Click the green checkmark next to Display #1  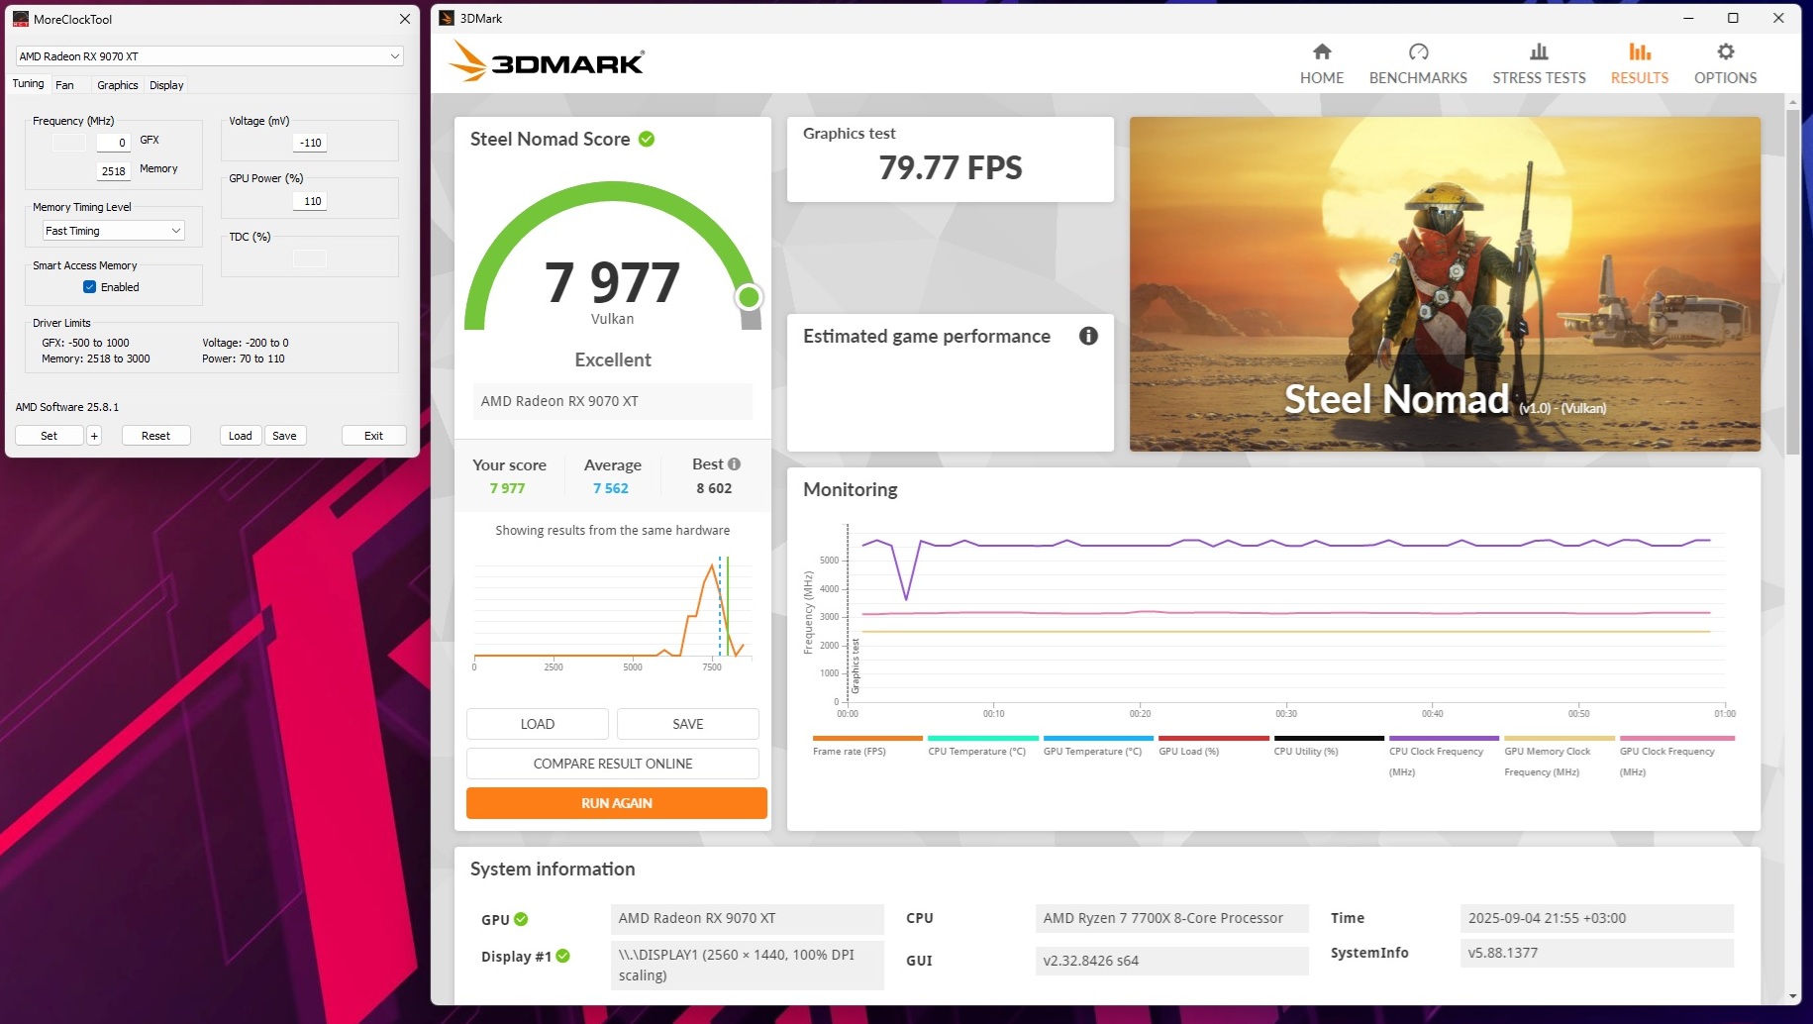click(562, 956)
